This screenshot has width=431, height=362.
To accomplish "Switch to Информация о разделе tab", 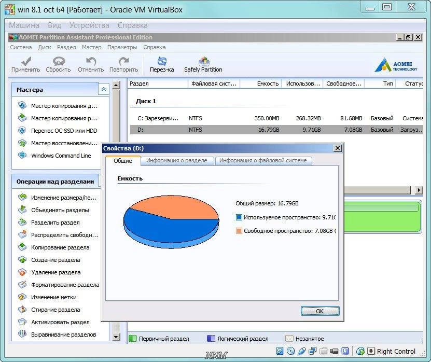I will point(177,161).
